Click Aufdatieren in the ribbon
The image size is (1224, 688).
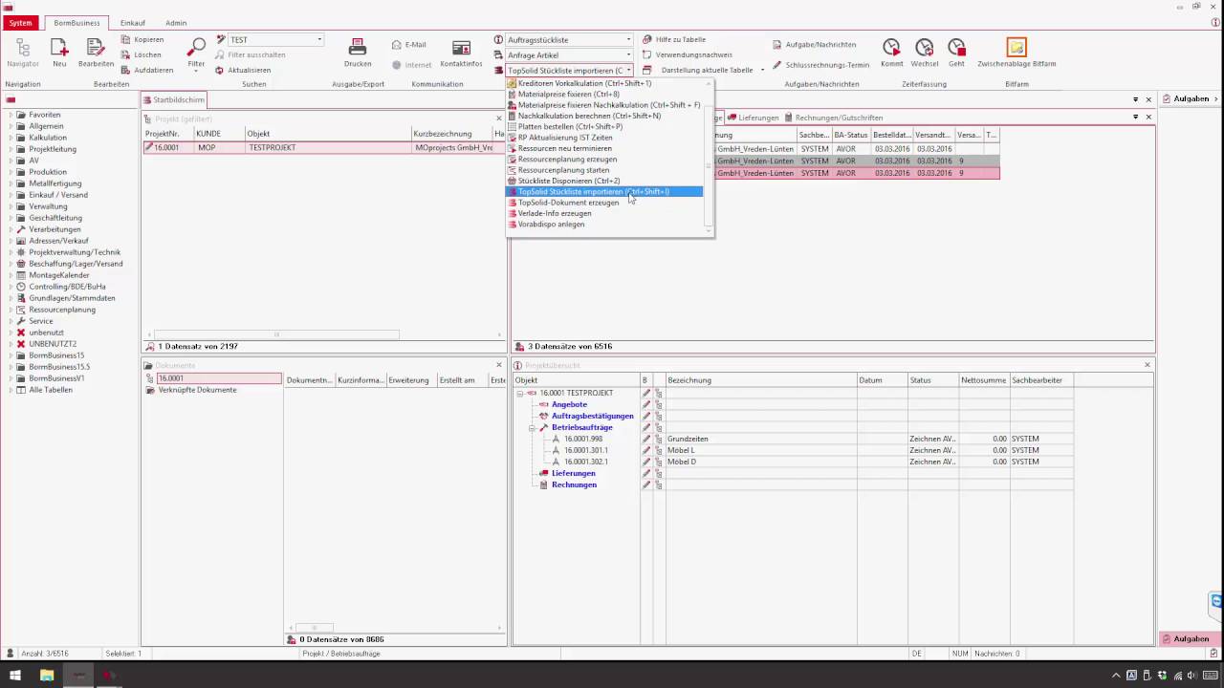coord(147,70)
